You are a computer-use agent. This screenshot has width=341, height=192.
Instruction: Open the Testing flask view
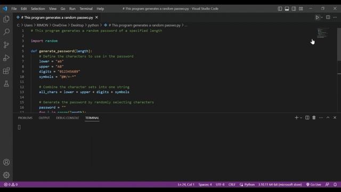point(6,84)
